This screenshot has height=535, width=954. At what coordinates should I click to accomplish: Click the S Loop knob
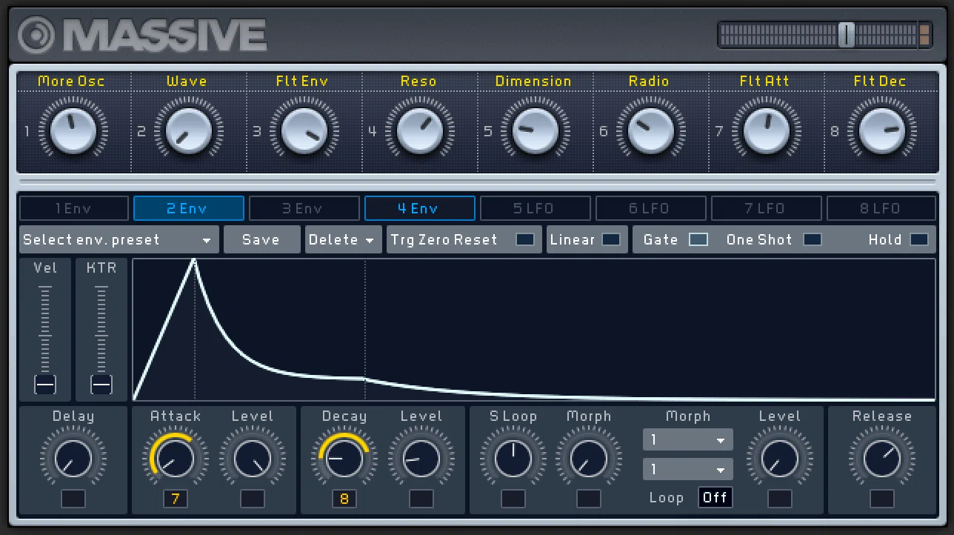tap(513, 459)
